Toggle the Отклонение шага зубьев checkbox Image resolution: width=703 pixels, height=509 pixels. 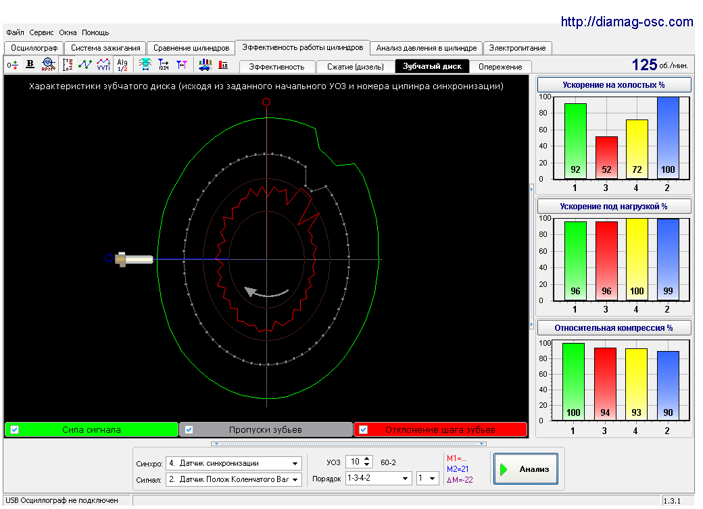tap(364, 430)
